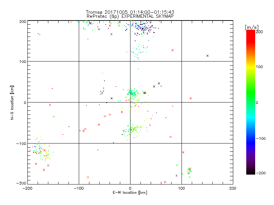274x205 pixels.
Task: Click the x-axis tick label '200'
Action: tap(233, 188)
